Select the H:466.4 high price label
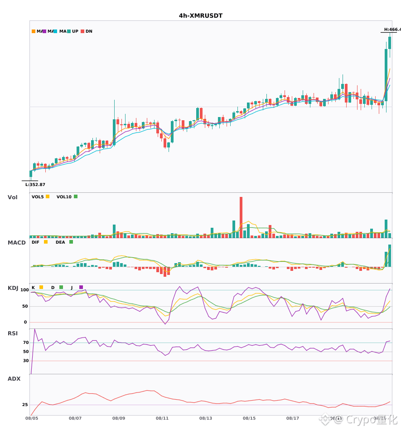Screen dimensions: 401x431 (x=392, y=29)
